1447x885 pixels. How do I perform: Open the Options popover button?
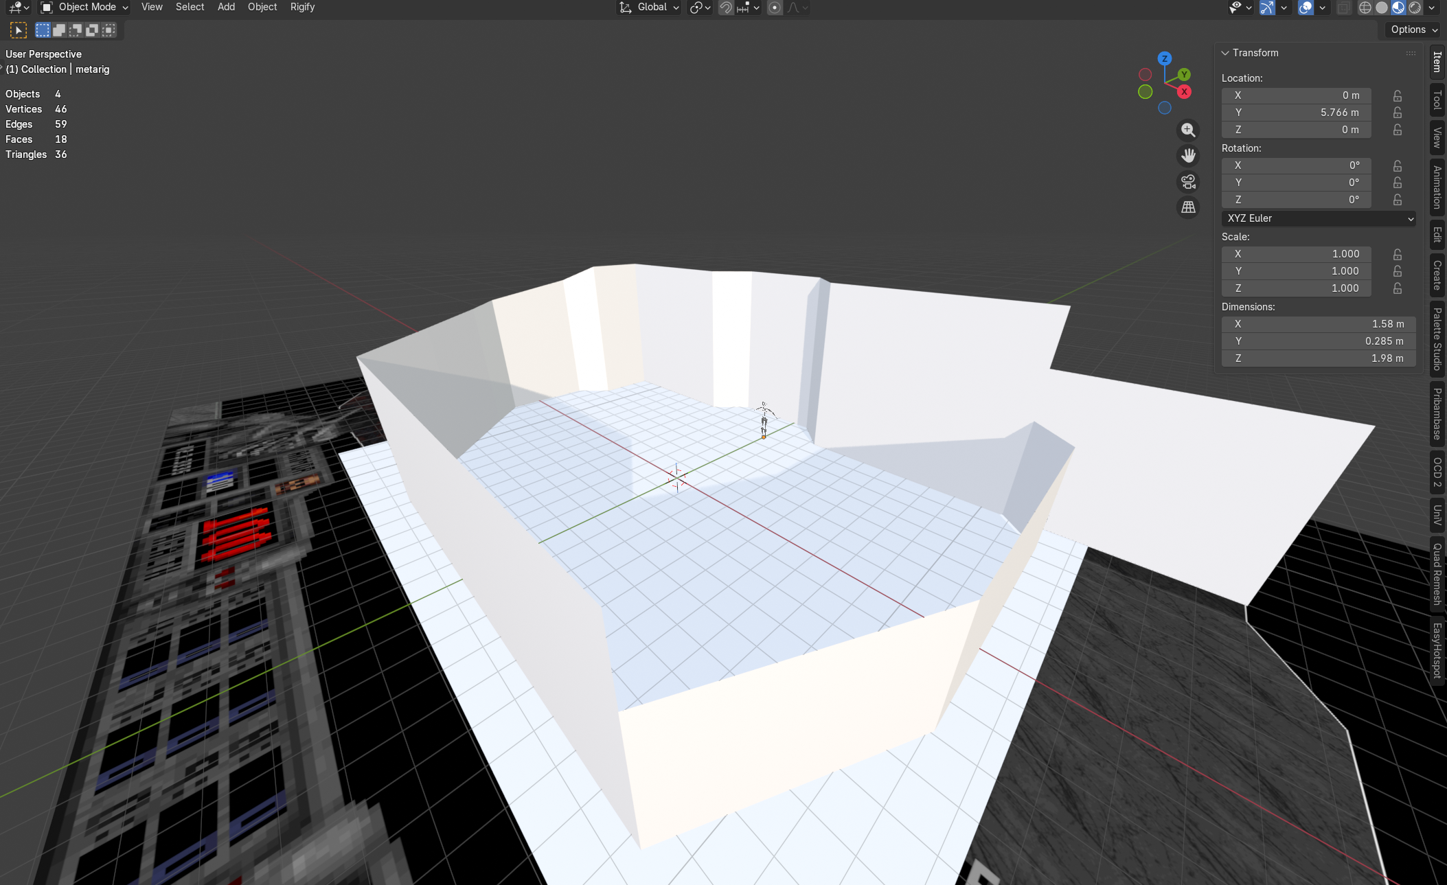click(1413, 30)
